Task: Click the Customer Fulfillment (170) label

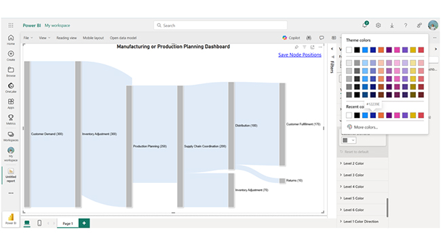Action: 303,124
